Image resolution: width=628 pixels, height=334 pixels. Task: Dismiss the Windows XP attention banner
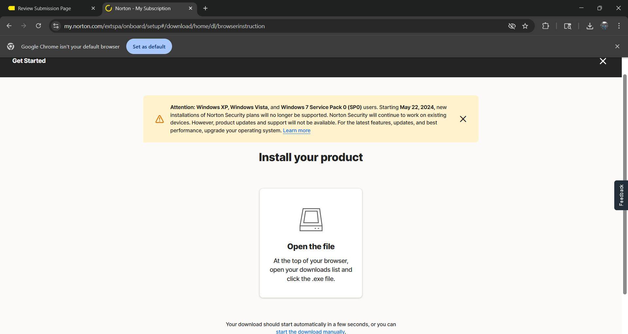[x=463, y=119]
